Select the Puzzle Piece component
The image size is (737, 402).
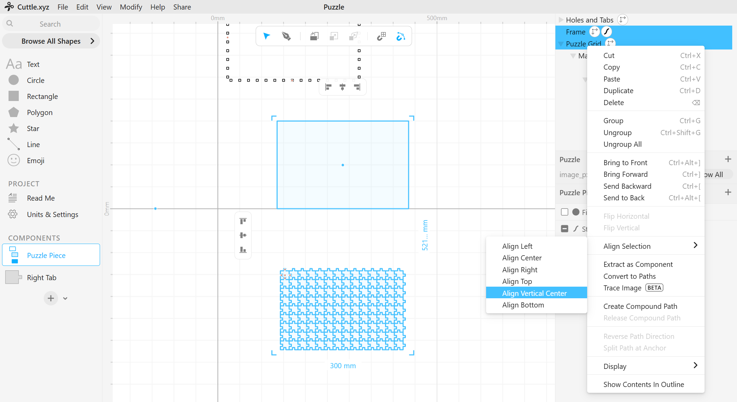pos(51,255)
